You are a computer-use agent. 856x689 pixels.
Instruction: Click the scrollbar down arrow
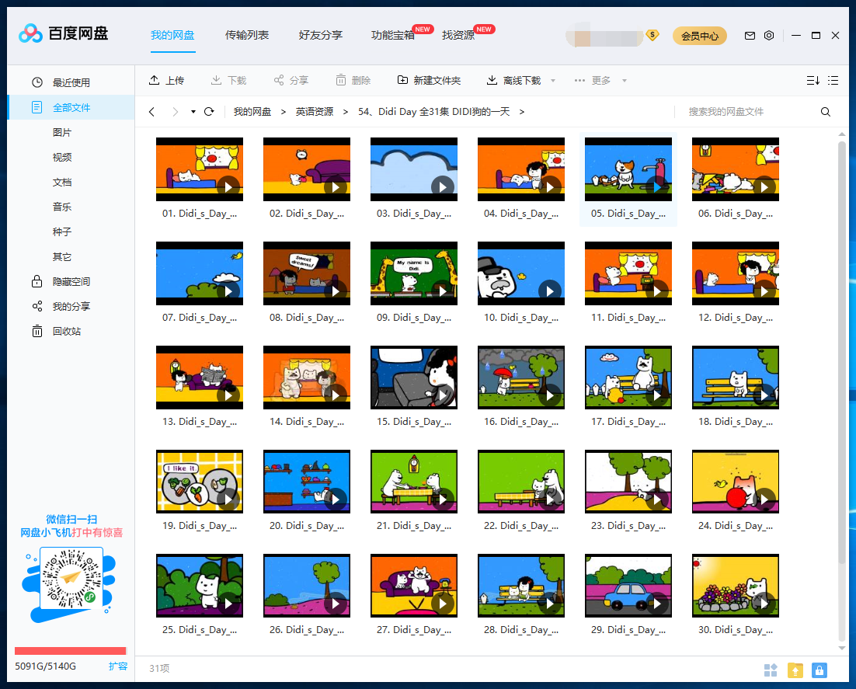click(842, 648)
